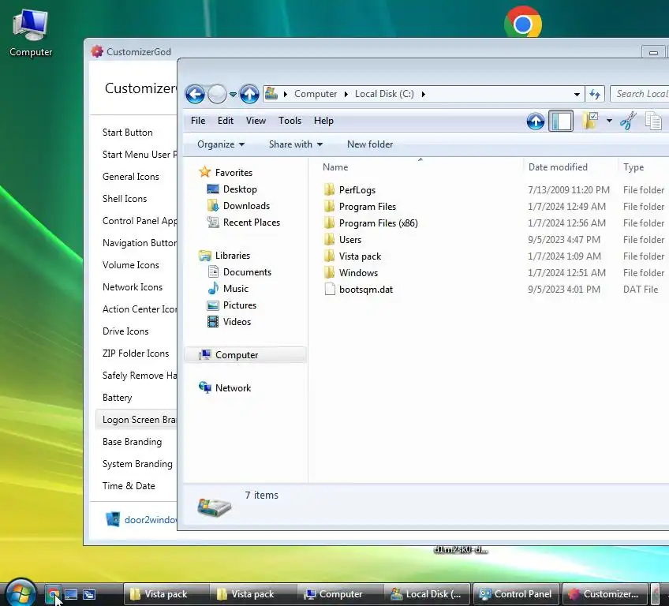669x606 pixels.
Task: Click the Copy pages toolbar icon
Action: pyautogui.click(x=653, y=121)
